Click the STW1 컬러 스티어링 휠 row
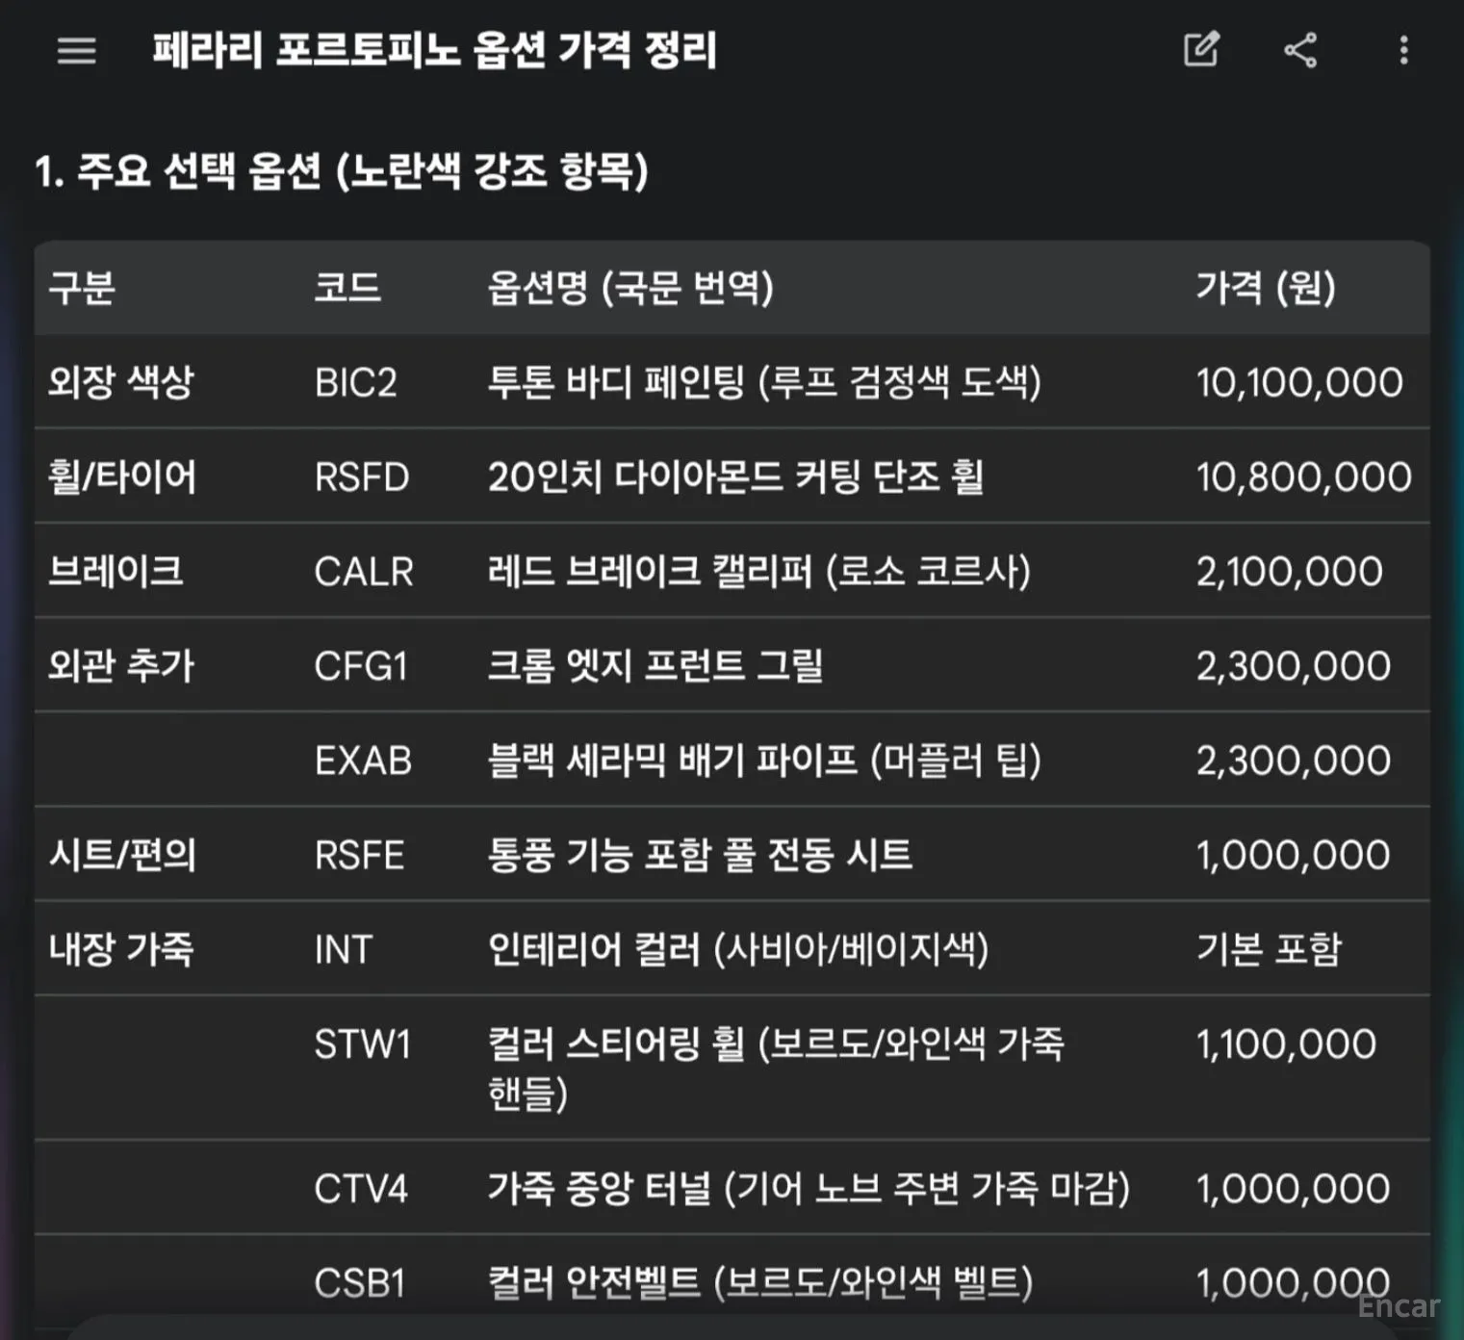The image size is (1464, 1340). (x=732, y=1068)
